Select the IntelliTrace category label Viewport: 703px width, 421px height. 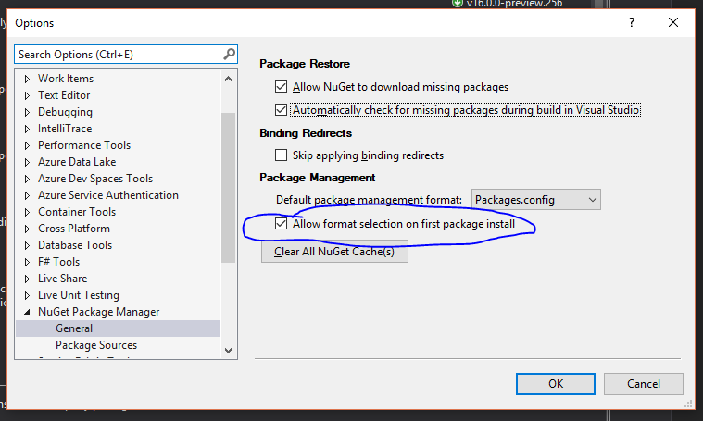tap(65, 129)
